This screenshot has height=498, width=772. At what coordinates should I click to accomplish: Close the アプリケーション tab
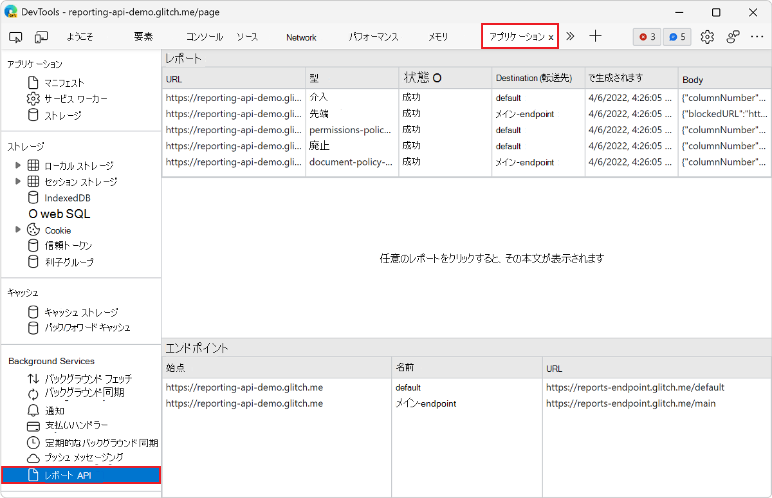(552, 37)
